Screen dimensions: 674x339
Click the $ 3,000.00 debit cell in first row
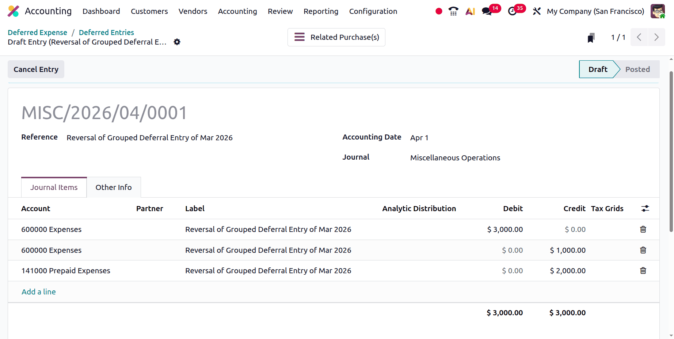pos(505,229)
